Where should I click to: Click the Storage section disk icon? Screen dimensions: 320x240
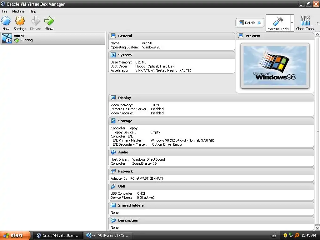pos(113,121)
